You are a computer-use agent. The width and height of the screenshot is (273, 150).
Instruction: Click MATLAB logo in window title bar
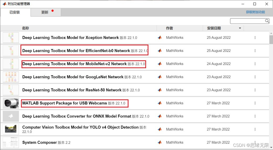[x=4, y=4]
